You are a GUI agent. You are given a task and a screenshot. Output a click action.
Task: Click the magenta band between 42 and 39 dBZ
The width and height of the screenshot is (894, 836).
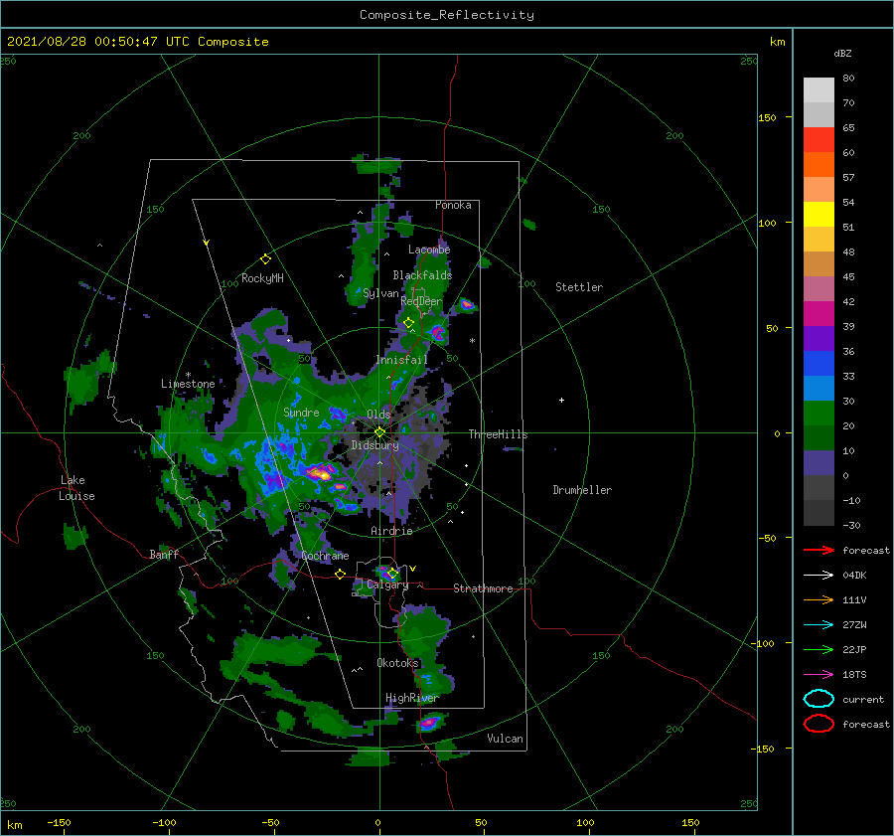[x=819, y=314]
